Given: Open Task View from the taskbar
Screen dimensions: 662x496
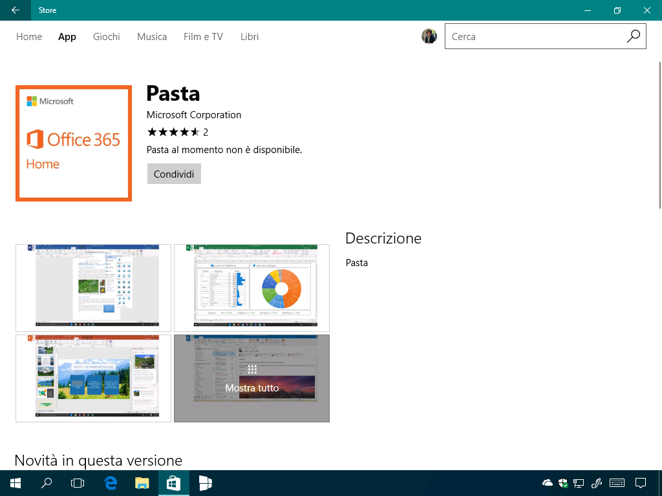Looking at the screenshot, I should 78,483.
